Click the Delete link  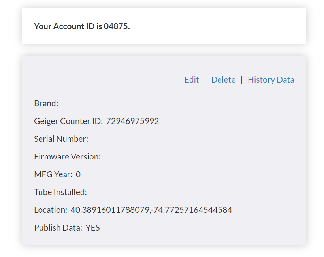pos(223,80)
